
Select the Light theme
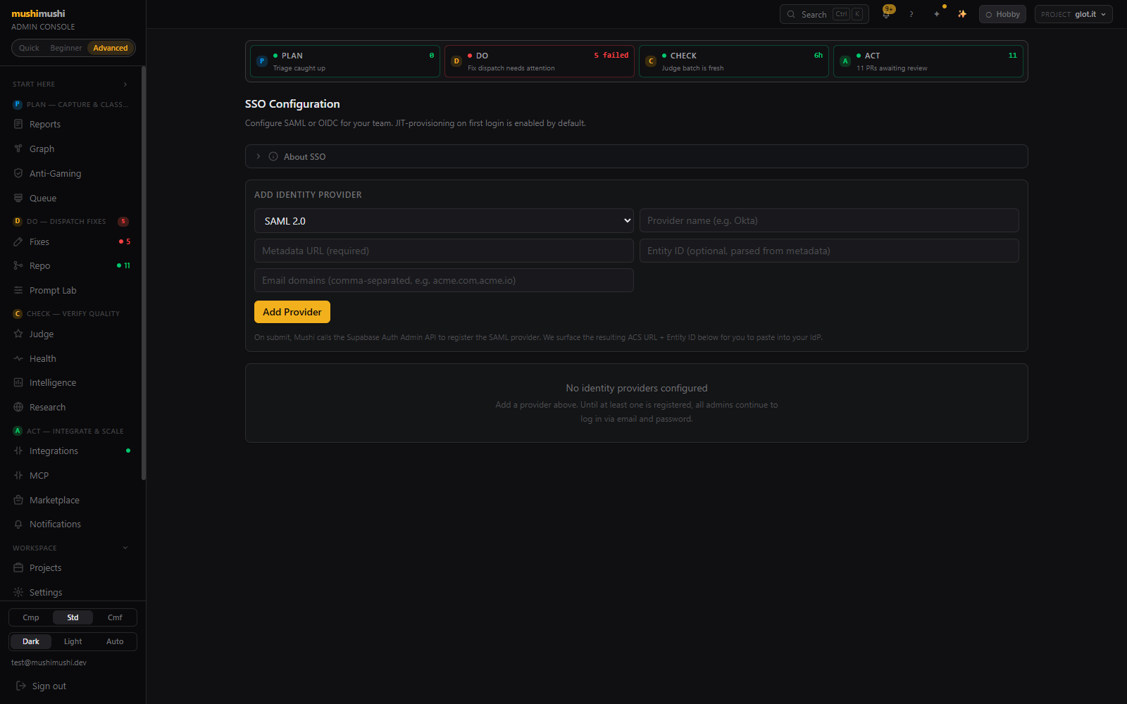coord(73,641)
